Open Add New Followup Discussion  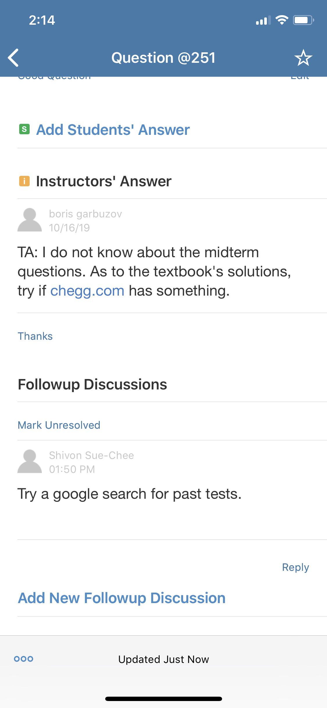(122, 597)
